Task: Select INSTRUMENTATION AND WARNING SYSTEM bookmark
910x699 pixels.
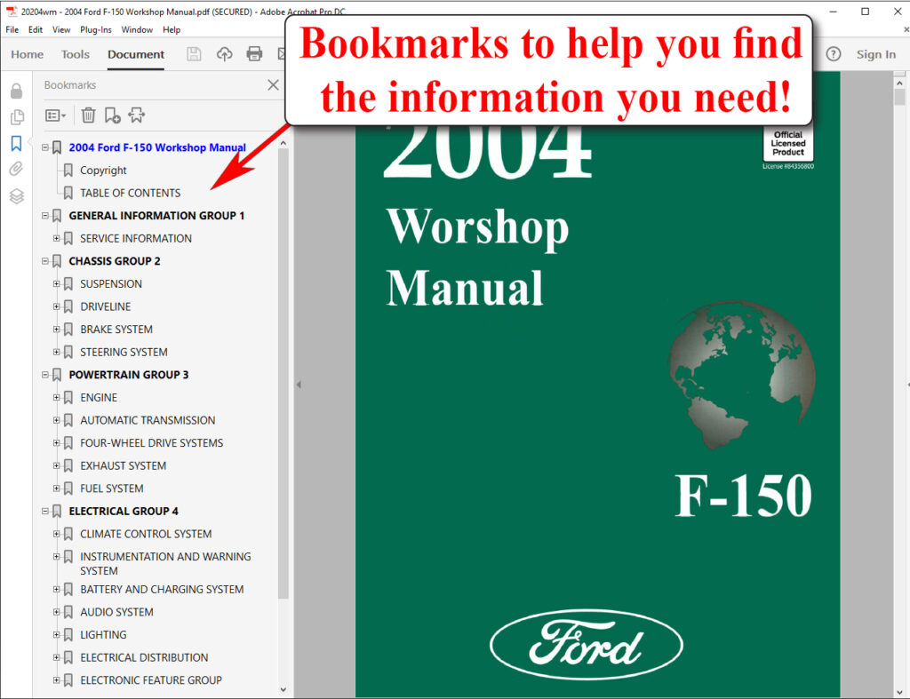Action: (165, 563)
